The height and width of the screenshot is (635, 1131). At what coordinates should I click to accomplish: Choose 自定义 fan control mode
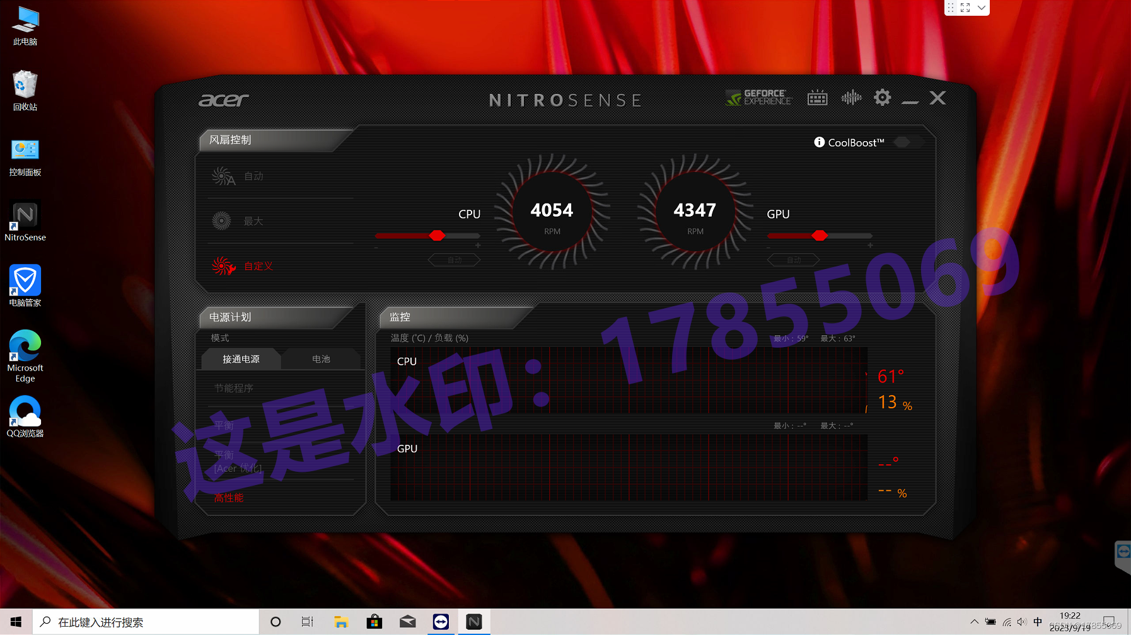pyautogui.click(x=258, y=266)
